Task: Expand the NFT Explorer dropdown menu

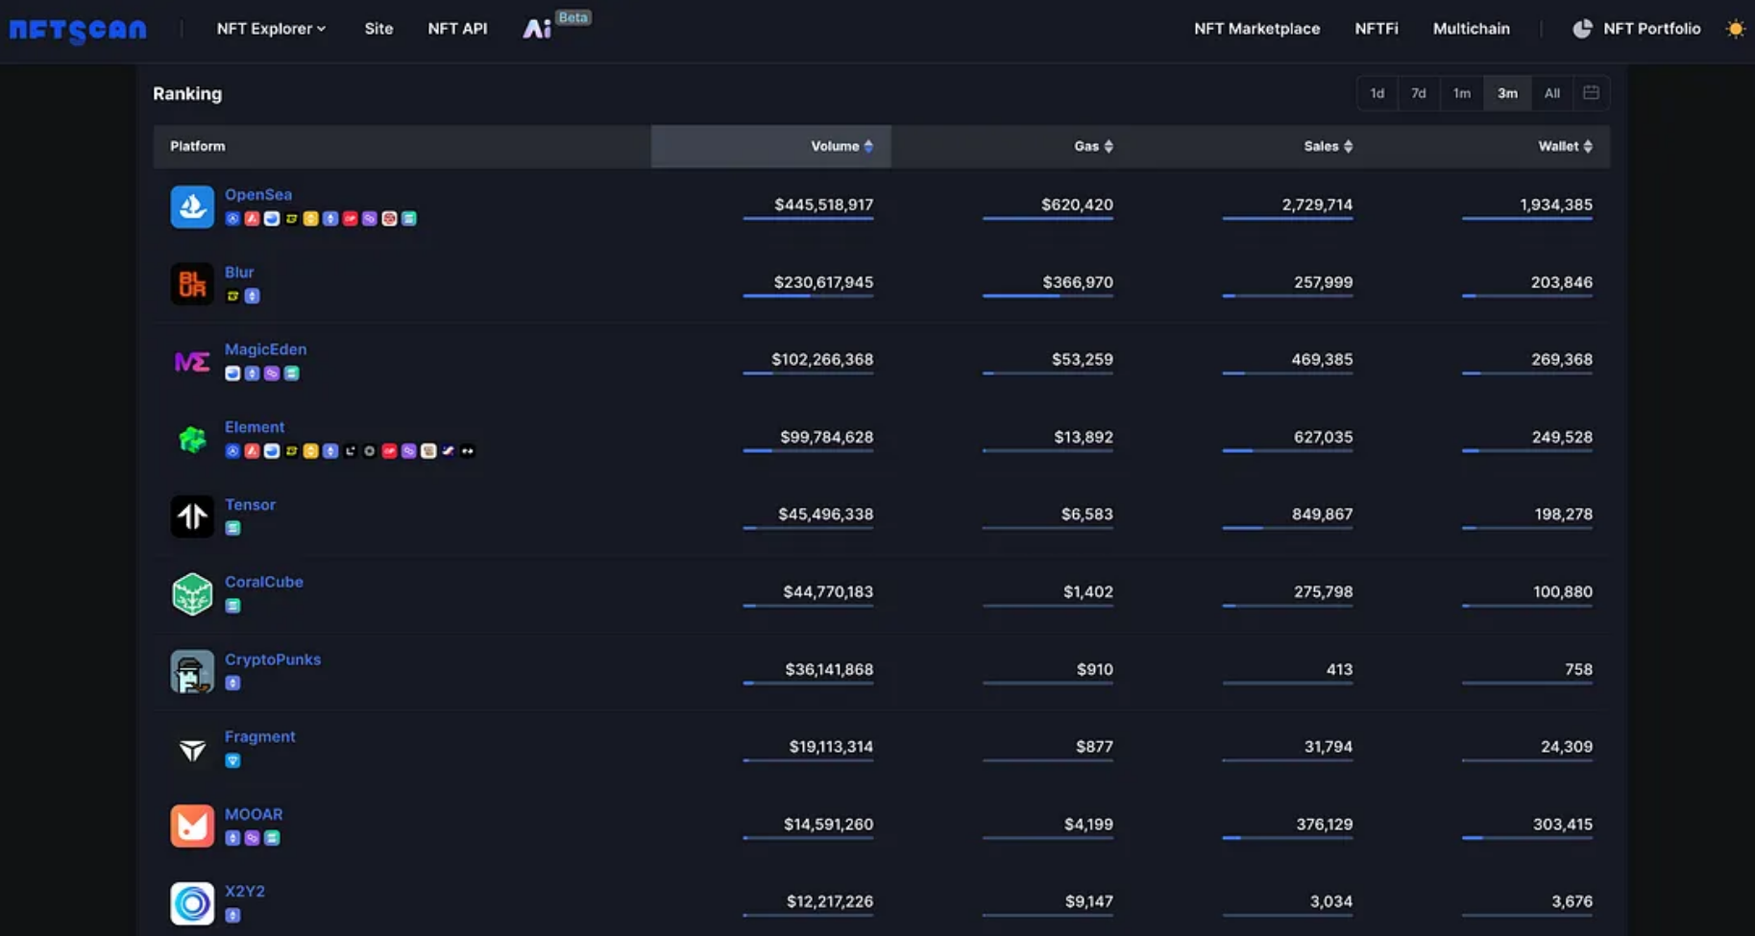Action: [271, 29]
